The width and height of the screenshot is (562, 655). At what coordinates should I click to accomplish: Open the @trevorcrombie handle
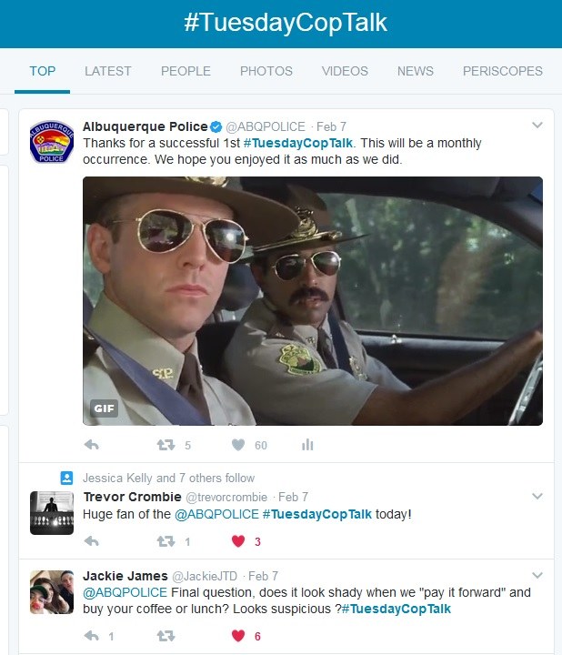(x=226, y=497)
